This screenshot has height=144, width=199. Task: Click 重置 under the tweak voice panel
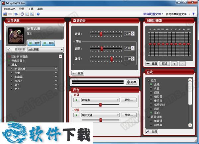pos(78,73)
